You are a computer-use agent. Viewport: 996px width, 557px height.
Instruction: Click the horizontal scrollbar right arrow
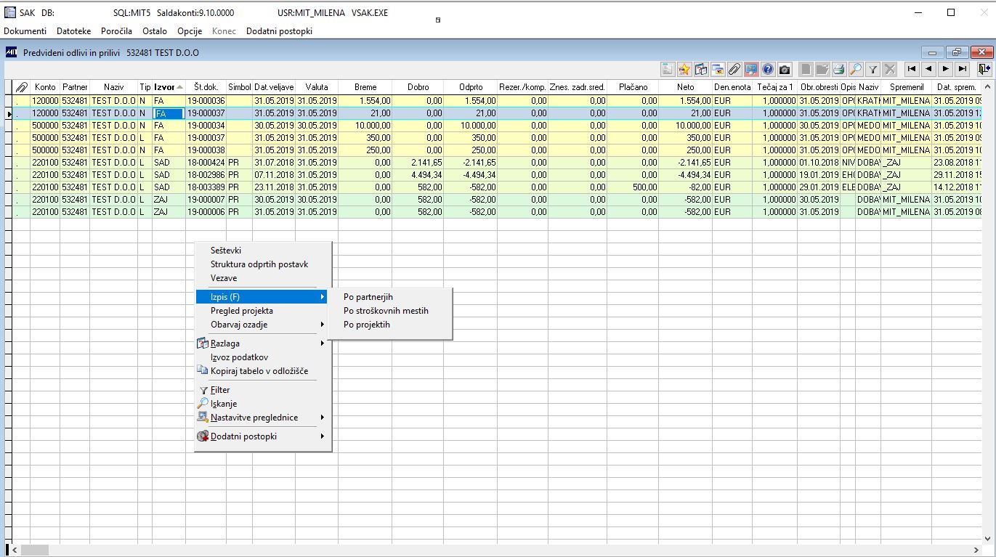coord(978,550)
